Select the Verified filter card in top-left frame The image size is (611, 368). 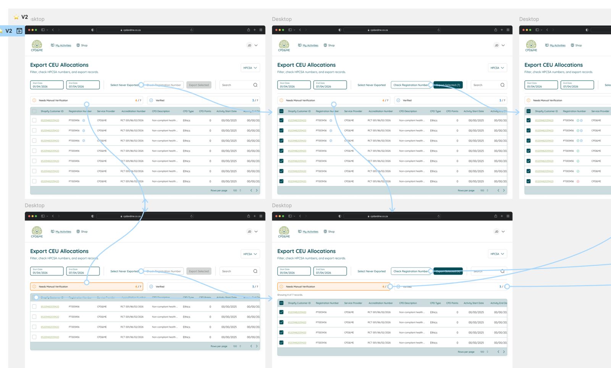[x=204, y=100]
